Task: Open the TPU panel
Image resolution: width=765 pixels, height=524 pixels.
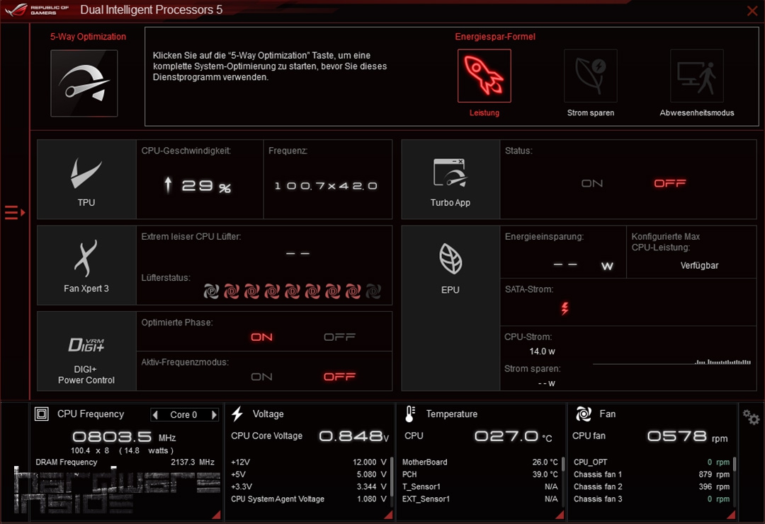Action: click(86, 179)
